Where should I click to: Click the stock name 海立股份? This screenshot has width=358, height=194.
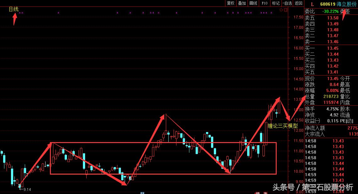click(346, 4)
